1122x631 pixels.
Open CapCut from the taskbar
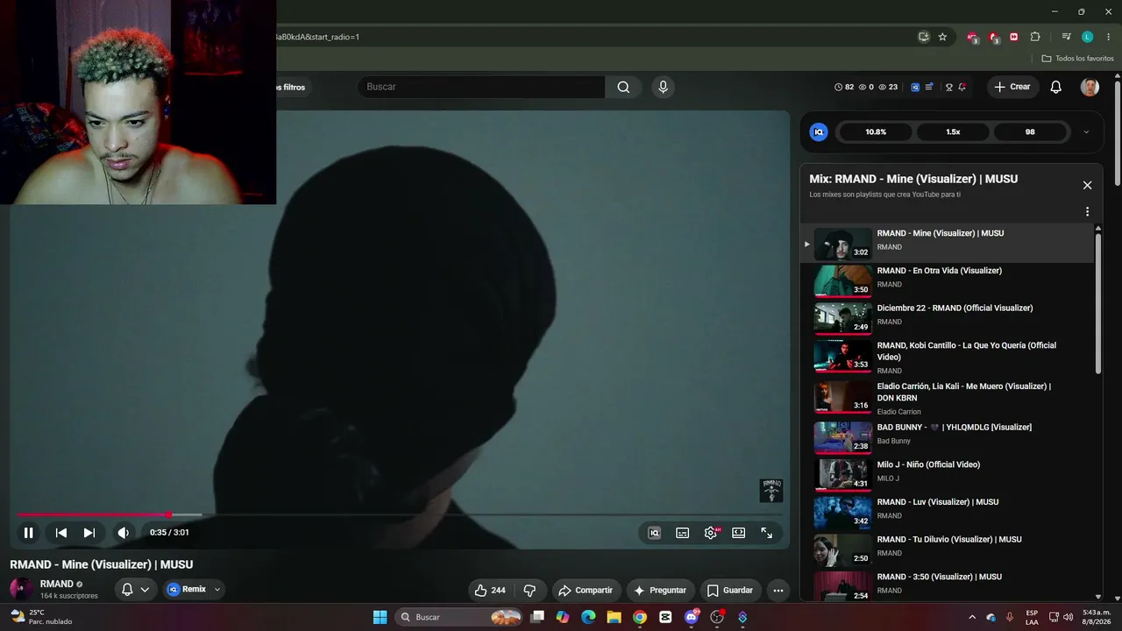point(665,617)
